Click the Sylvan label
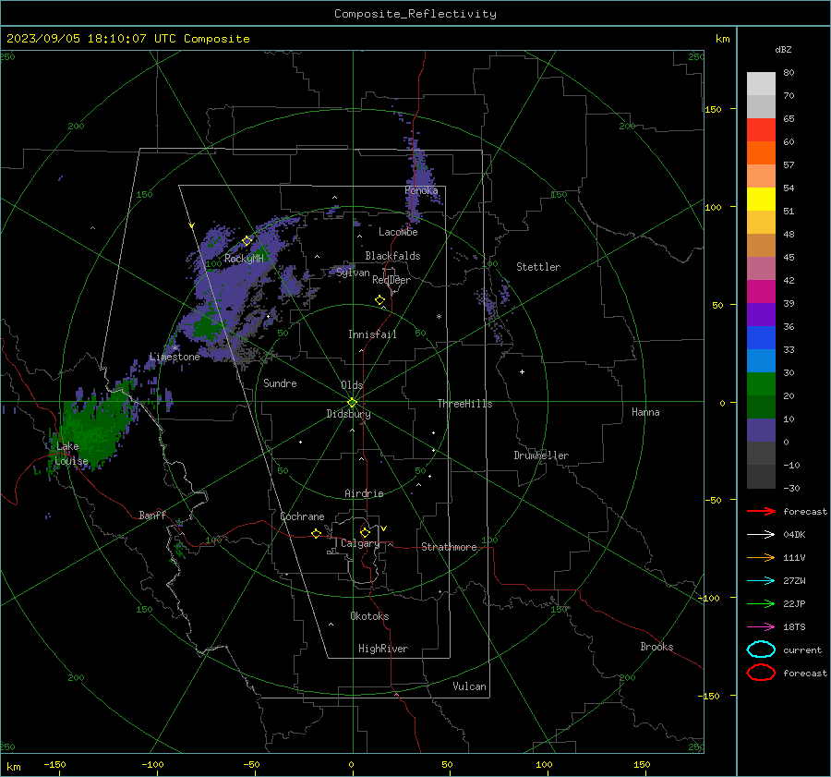Image resolution: width=831 pixels, height=777 pixels. (x=353, y=273)
